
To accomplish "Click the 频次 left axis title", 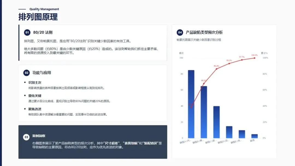I will pyautogui.click(x=181, y=53).
